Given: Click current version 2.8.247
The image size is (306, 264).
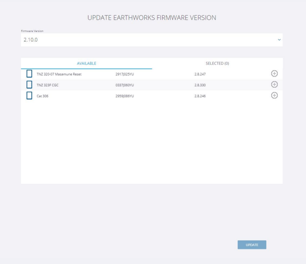Looking at the screenshot, I should pyautogui.click(x=200, y=74).
